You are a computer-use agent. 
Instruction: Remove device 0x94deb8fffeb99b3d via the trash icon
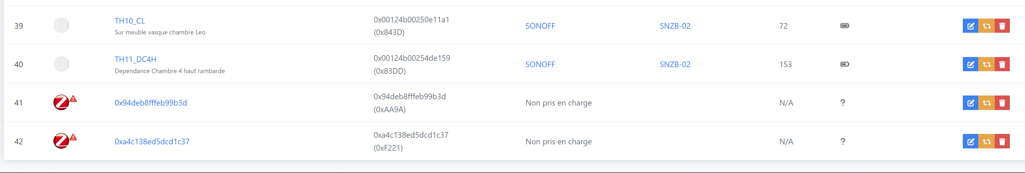click(1002, 103)
